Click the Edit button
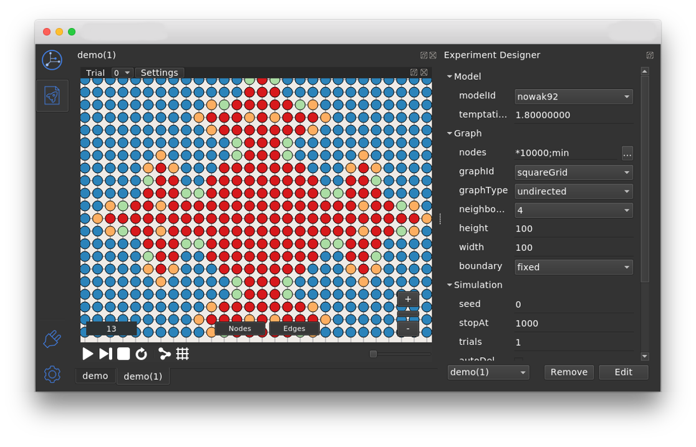Screen dimensions: 696x447 (623, 372)
